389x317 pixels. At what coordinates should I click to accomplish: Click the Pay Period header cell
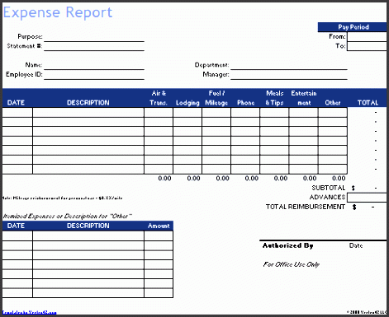pos(353,27)
